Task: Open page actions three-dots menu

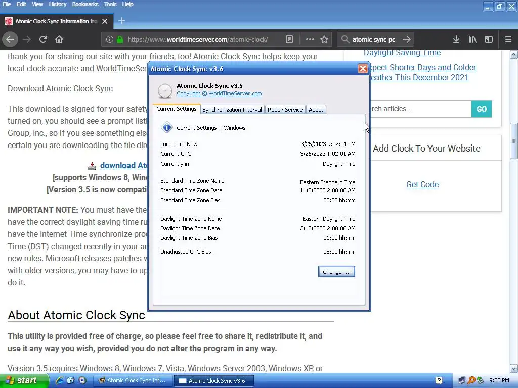Action: click(x=310, y=39)
